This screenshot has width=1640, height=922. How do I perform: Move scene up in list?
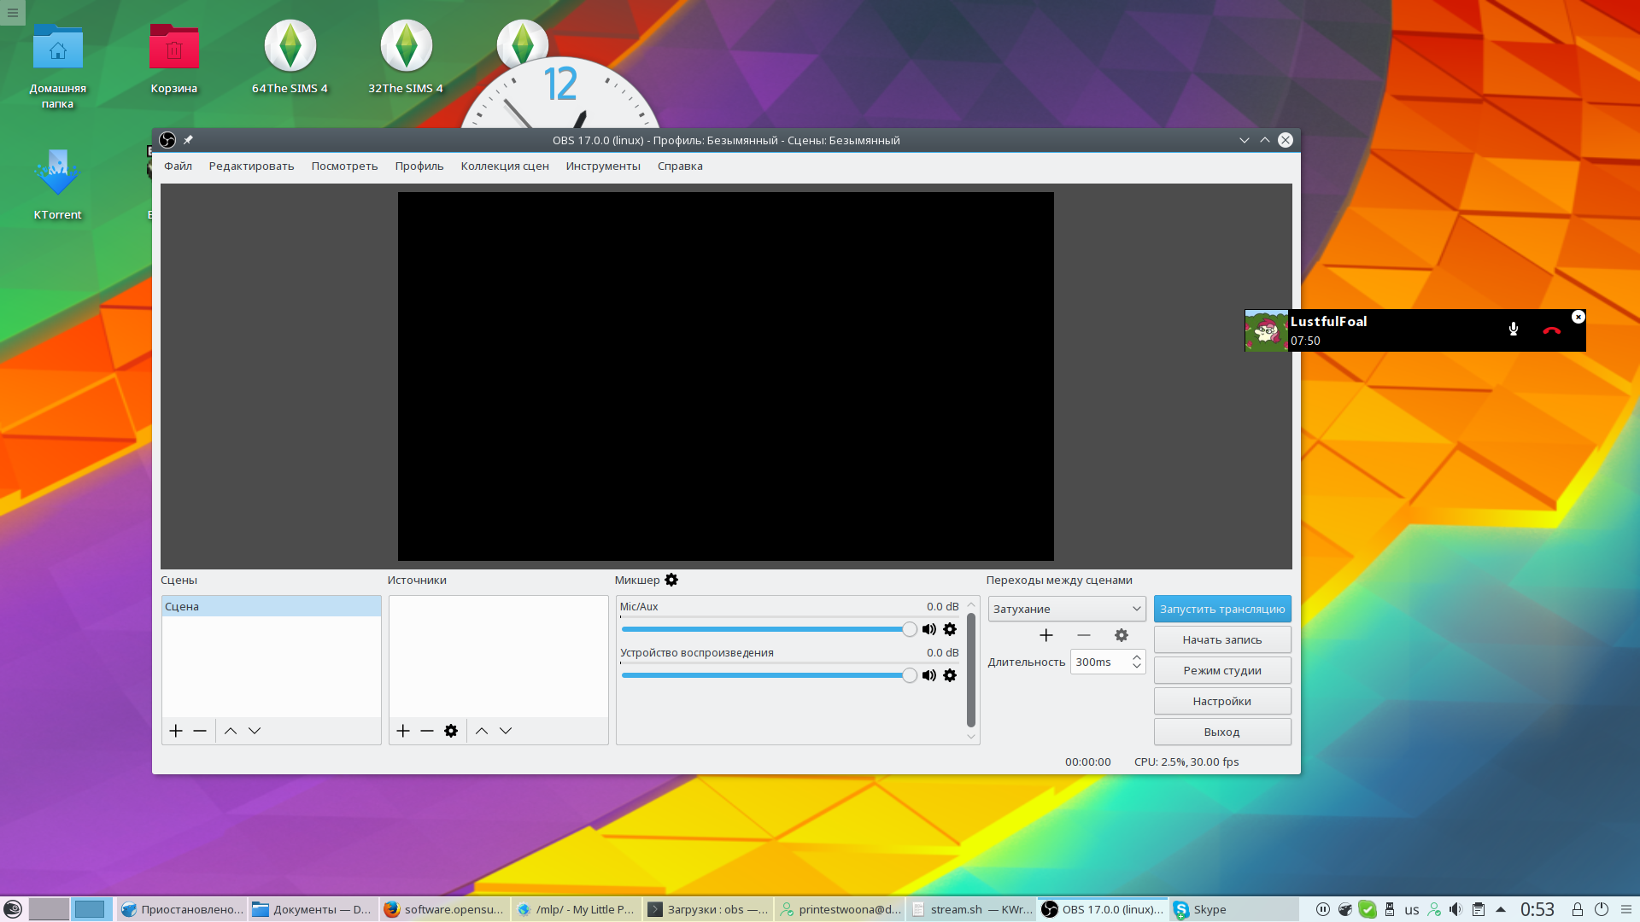coord(231,731)
